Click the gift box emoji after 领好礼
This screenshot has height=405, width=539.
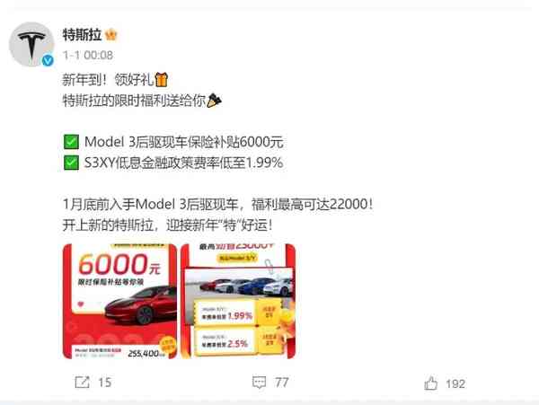point(161,80)
